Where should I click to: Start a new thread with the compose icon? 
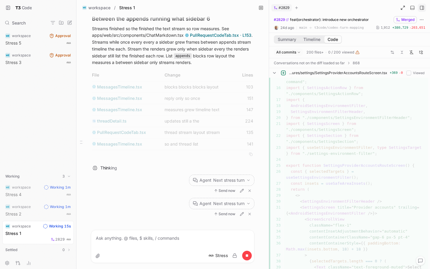tap(70, 23)
